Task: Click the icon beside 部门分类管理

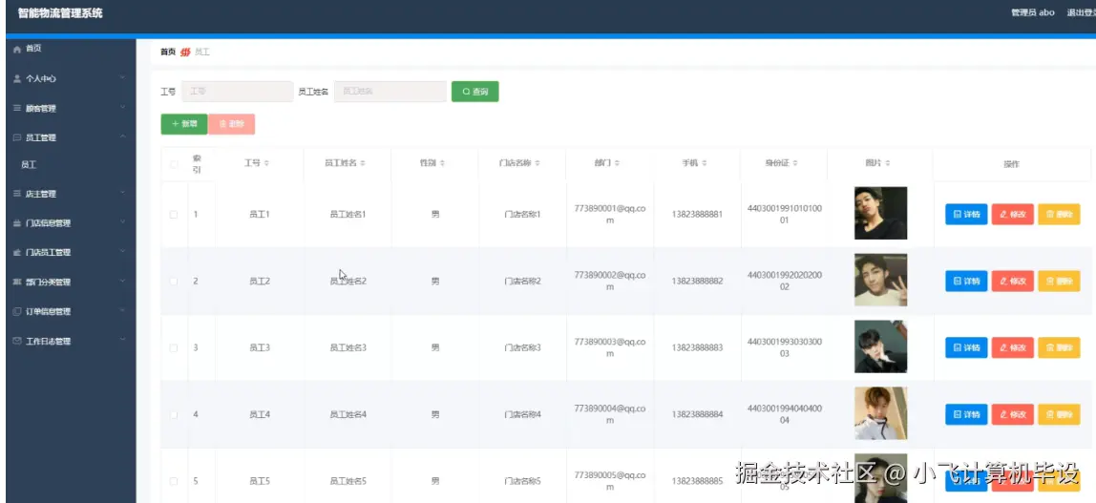Action: click(x=17, y=283)
